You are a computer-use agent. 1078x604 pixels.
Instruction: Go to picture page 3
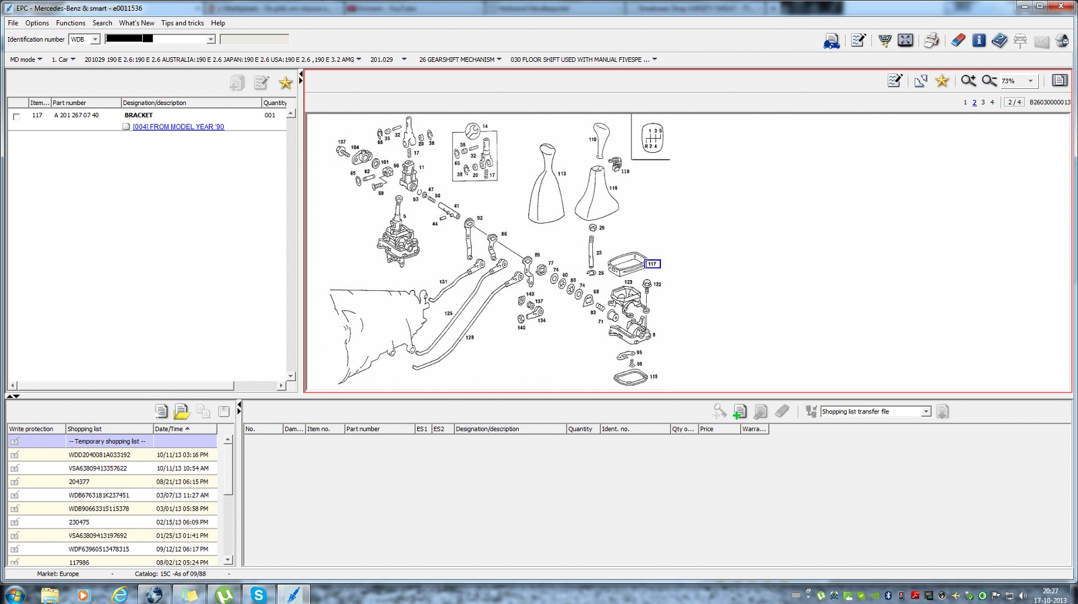(983, 102)
